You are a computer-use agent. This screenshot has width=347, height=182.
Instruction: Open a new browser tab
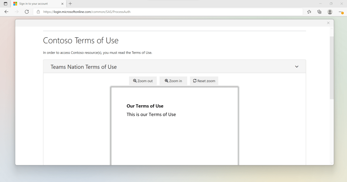pyautogui.click(x=70, y=4)
